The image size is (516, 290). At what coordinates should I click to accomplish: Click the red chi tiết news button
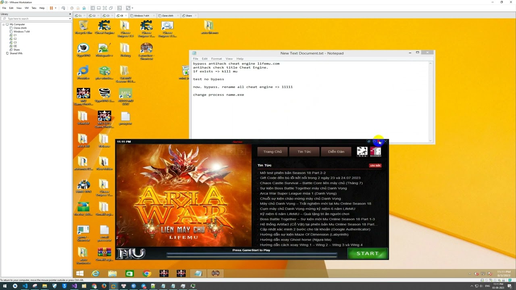(x=375, y=166)
